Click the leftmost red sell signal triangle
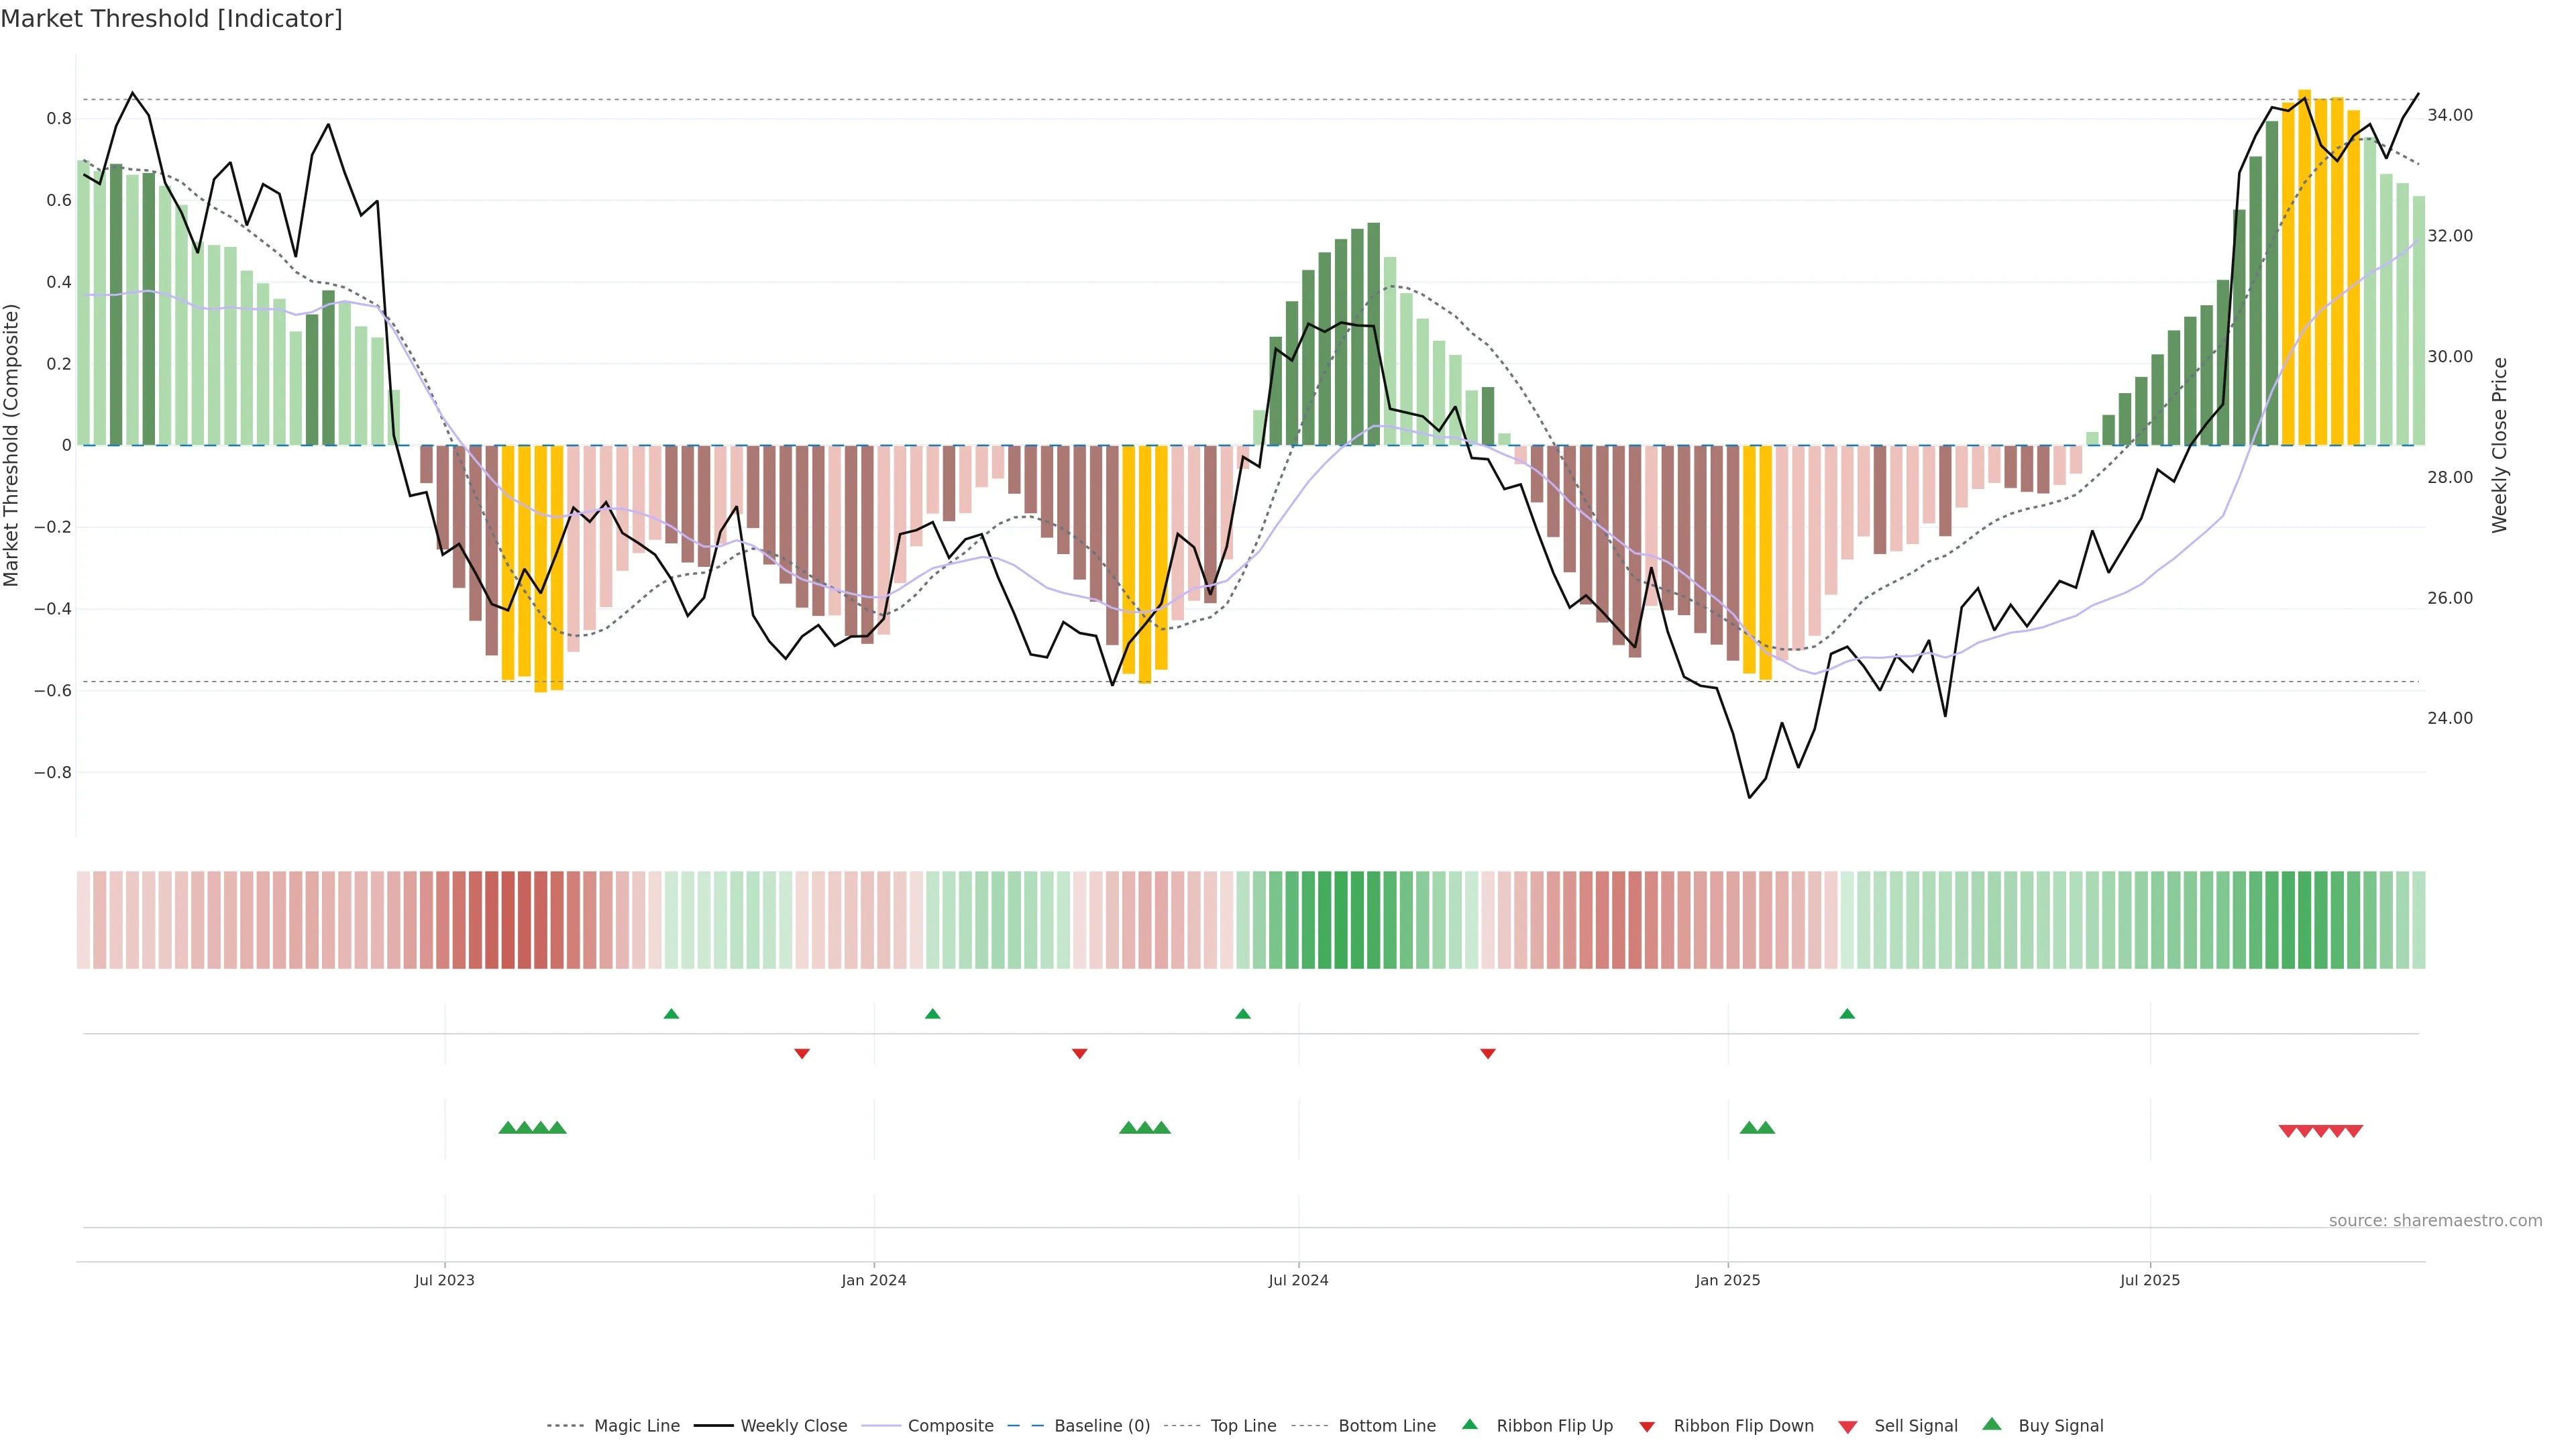2576x1449 pixels. coord(2287,1131)
